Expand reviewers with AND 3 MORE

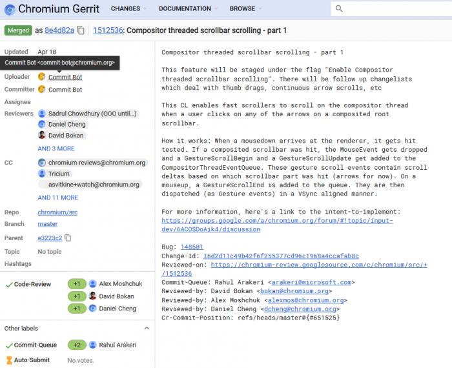(x=56, y=148)
